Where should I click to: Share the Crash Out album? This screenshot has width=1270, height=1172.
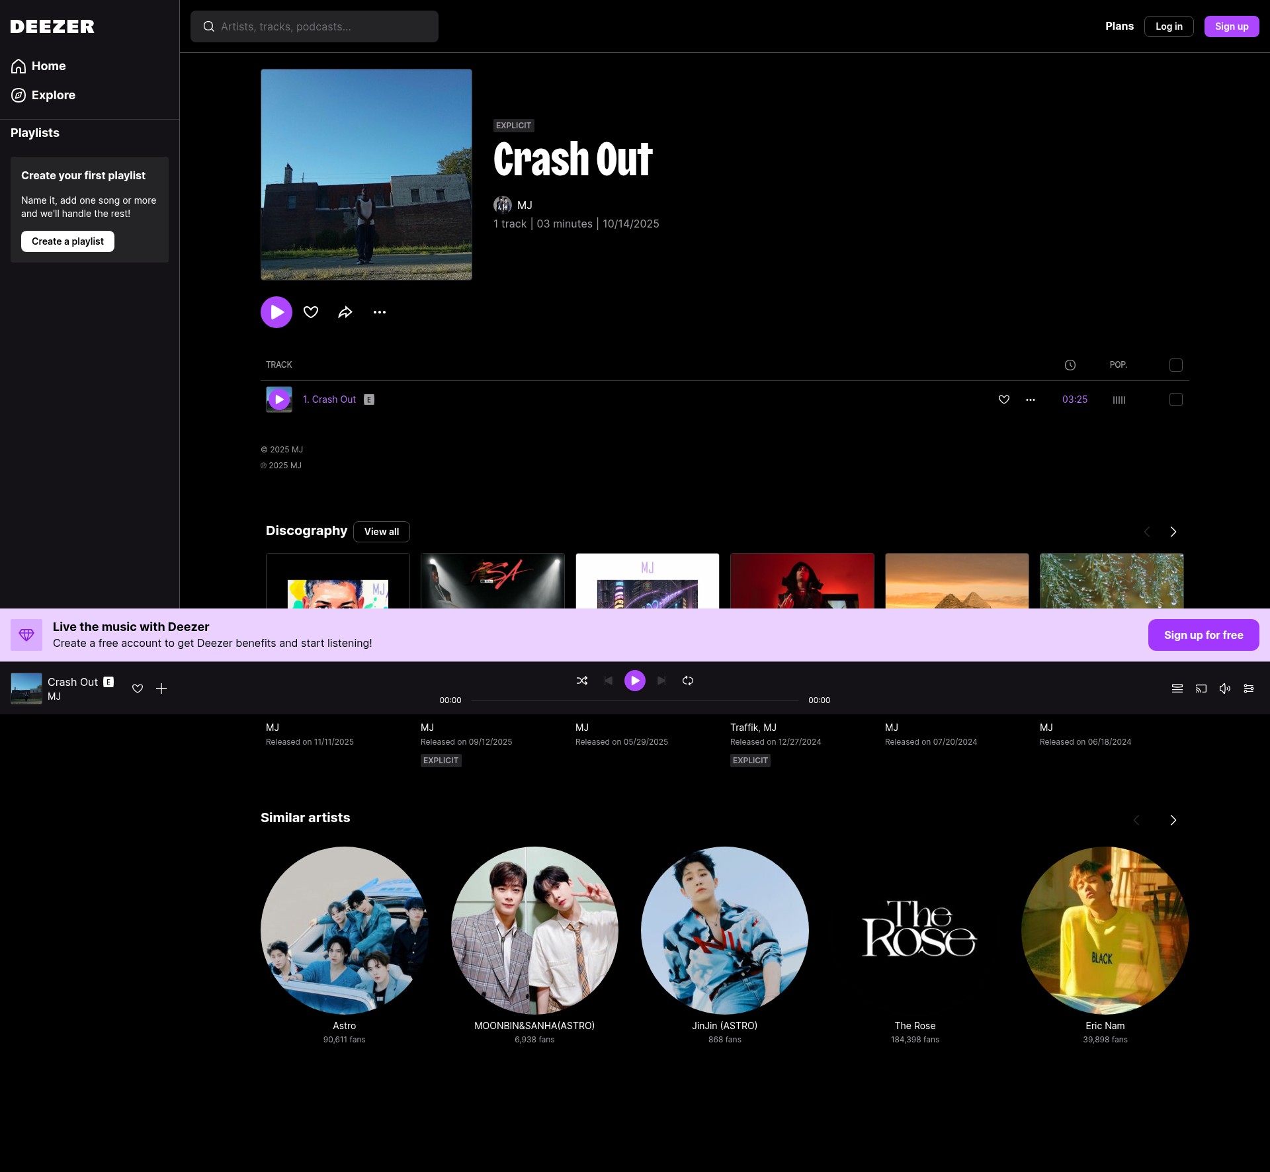coord(345,312)
